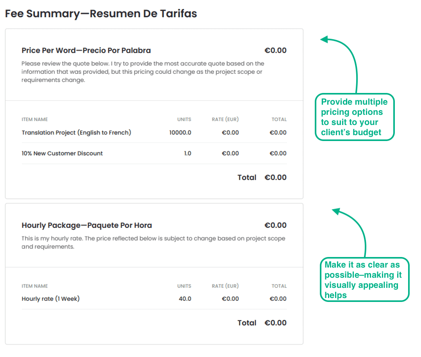Click the Price Per Word package €0.00 price
The height and width of the screenshot is (357, 421).
click(275, 50)
